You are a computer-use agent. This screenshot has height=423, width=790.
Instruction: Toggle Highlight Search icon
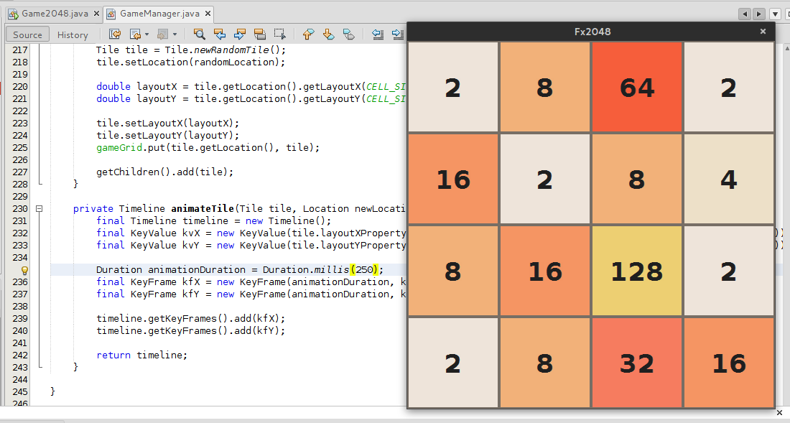[x=260, y=34]
